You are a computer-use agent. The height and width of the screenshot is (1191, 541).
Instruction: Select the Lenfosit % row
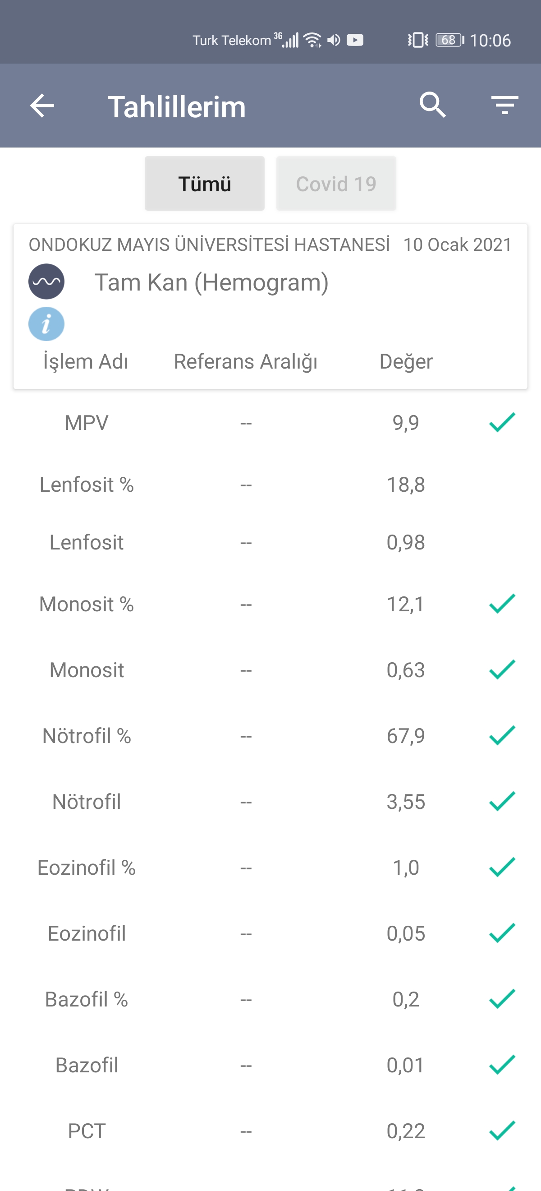[x=87, y=485]
